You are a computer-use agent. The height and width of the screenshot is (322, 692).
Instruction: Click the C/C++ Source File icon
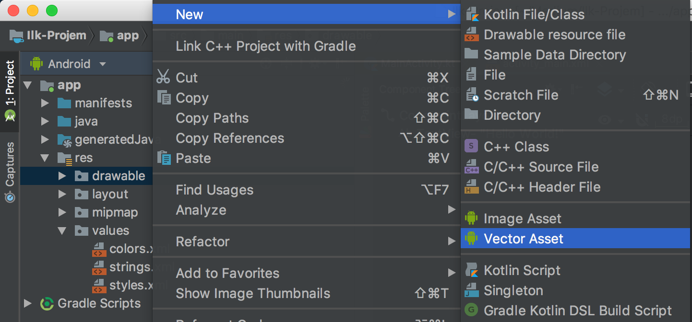click(x=472, y=167)
